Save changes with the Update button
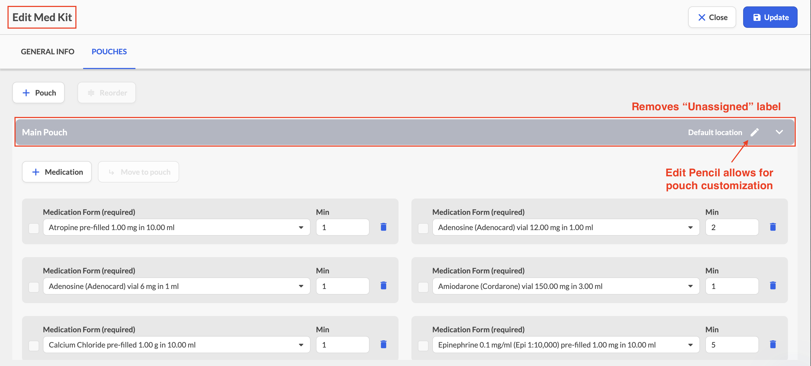The width and height of the screenshot is (811, 366). point(770,17)
